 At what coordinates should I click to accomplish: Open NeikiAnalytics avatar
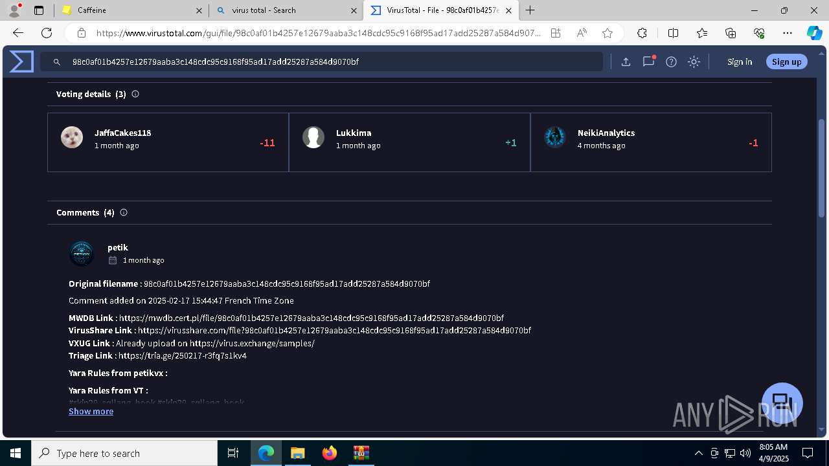(555, 137)
